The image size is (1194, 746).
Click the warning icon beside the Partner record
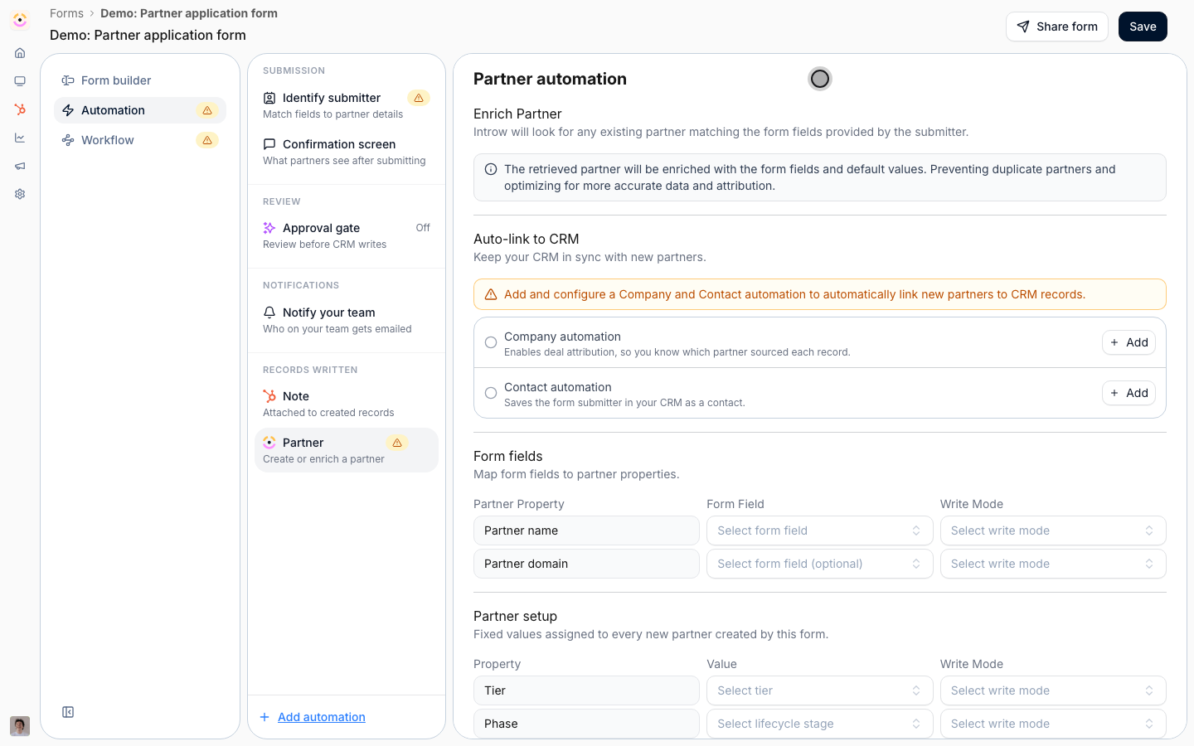coord(397,443)
